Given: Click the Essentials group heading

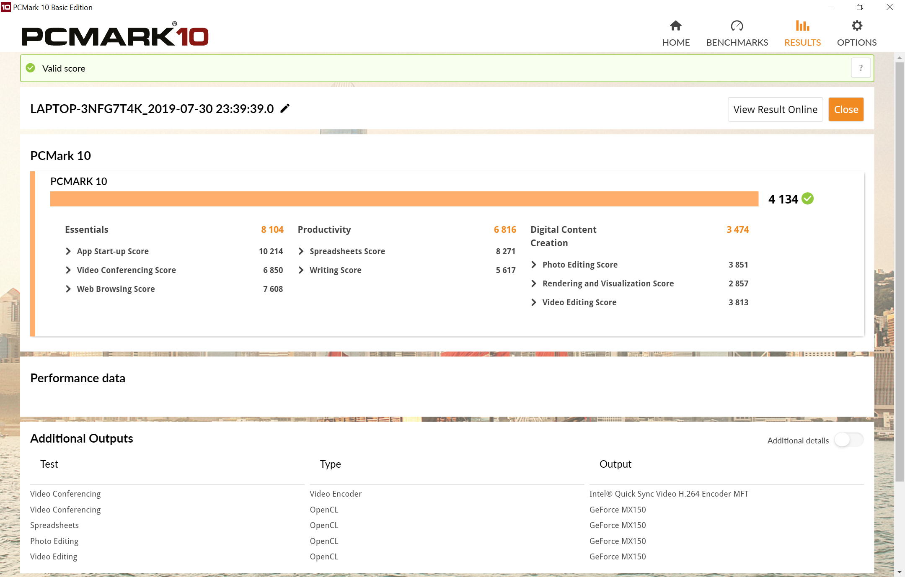Looking at the screenshot, I should pos(87,229).
